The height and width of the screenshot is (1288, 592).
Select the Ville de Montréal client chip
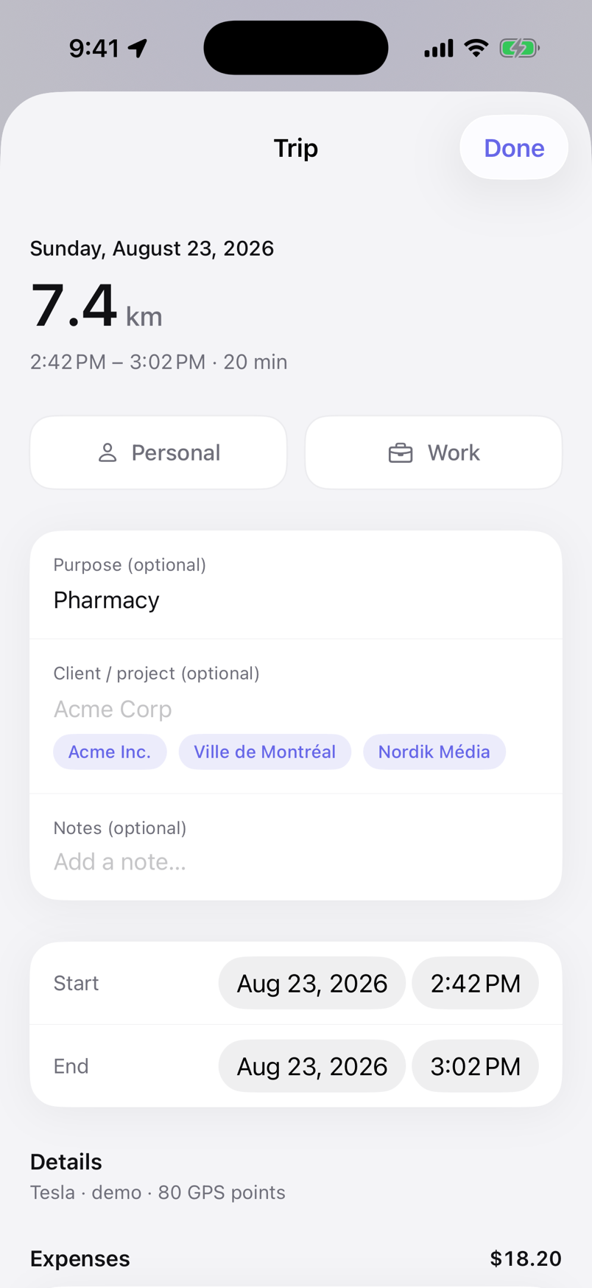pos(265,752)
